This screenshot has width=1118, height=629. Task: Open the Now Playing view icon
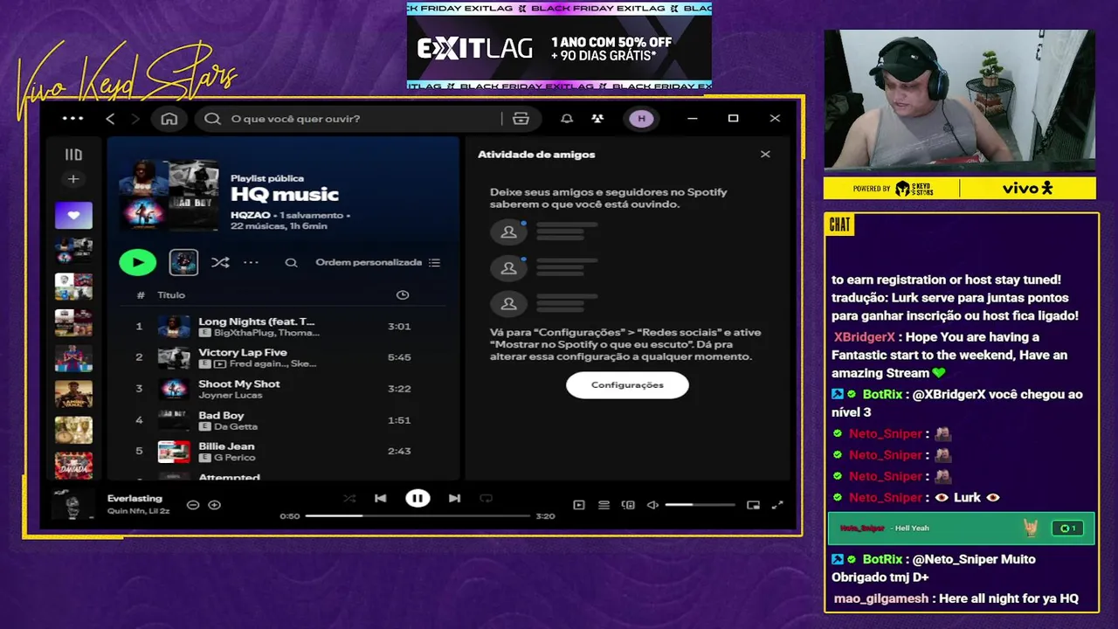pyautogui.click(x=578, y=505)
